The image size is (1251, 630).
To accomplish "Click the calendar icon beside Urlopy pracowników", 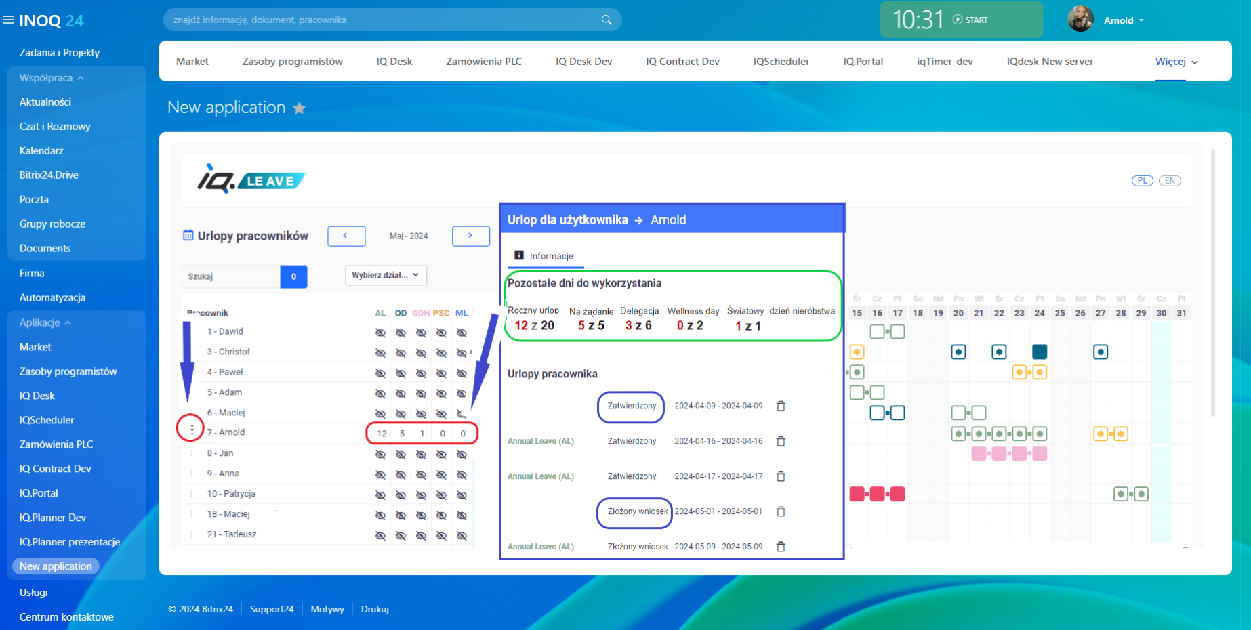I will (x=188, y=235).
